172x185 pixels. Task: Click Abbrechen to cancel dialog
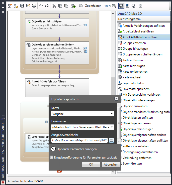(111, 164)
